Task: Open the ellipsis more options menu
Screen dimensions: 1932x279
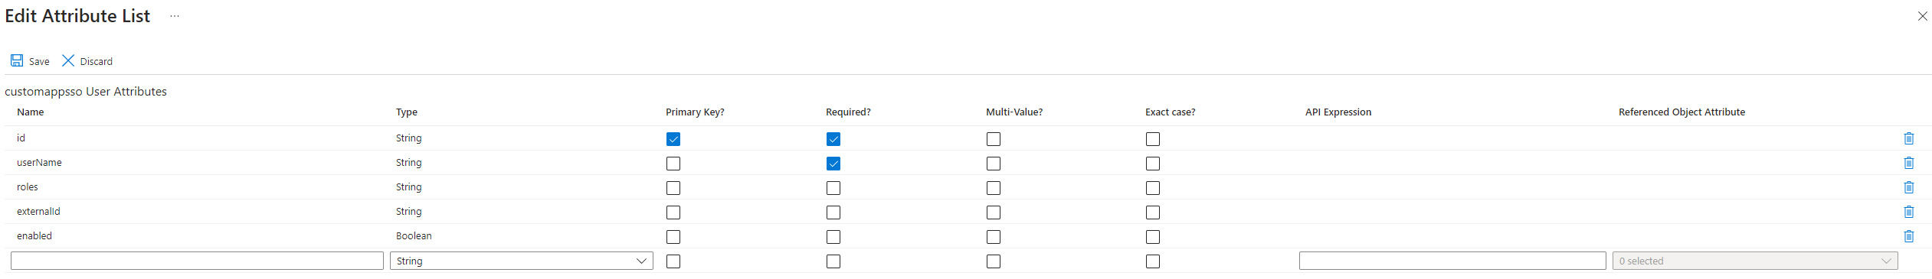Action: tap(175, 16)
